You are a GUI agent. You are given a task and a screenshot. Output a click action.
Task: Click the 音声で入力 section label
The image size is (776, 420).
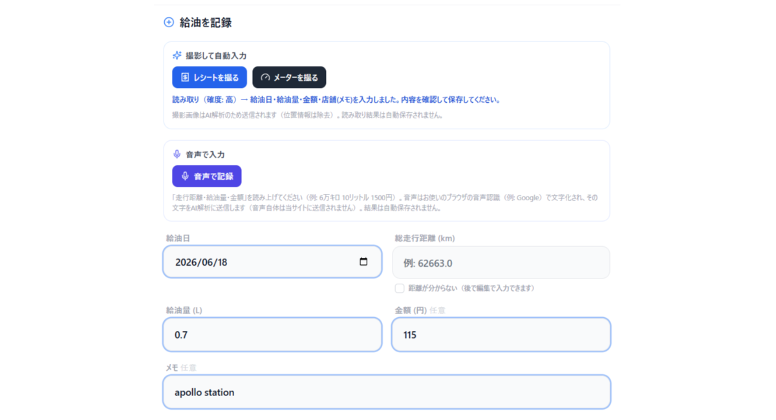coord(205,155)
